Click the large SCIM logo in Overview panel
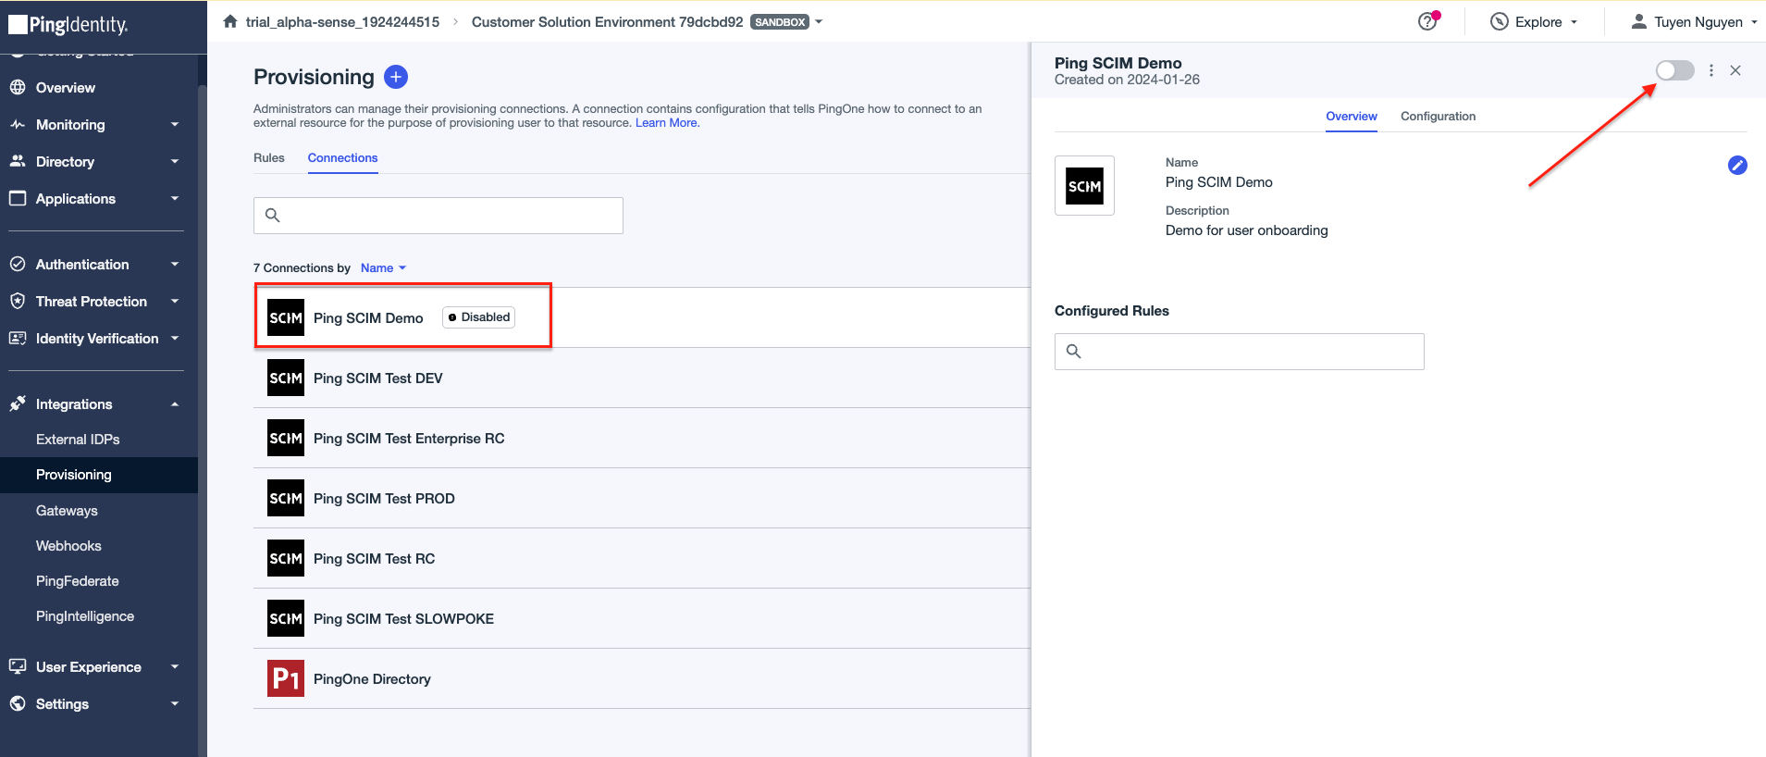The width and height of the screenshot is (1766, 757). tap(1084, 185)
